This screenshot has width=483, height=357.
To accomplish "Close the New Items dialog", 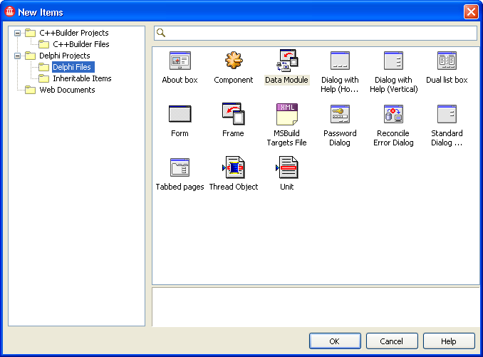I will tap(471, 11).
